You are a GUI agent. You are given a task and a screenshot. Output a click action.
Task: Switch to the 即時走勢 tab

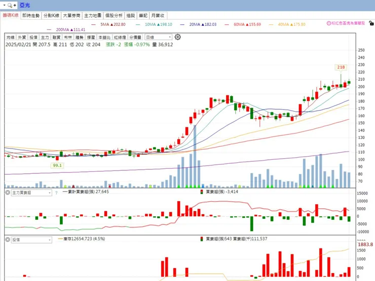(x=31, y=16)
